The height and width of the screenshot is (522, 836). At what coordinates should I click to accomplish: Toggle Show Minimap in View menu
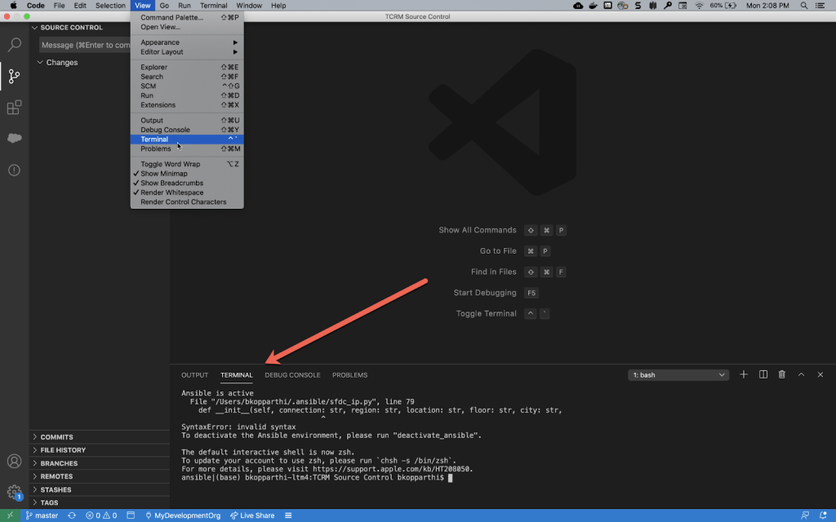pyautogui.click(x=163, y=174)
